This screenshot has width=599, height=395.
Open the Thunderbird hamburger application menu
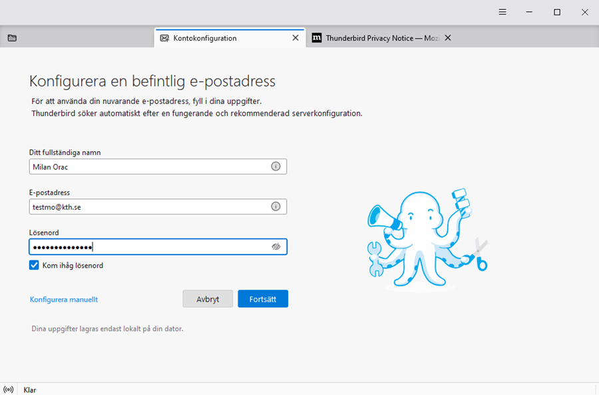tap(502, 12)
